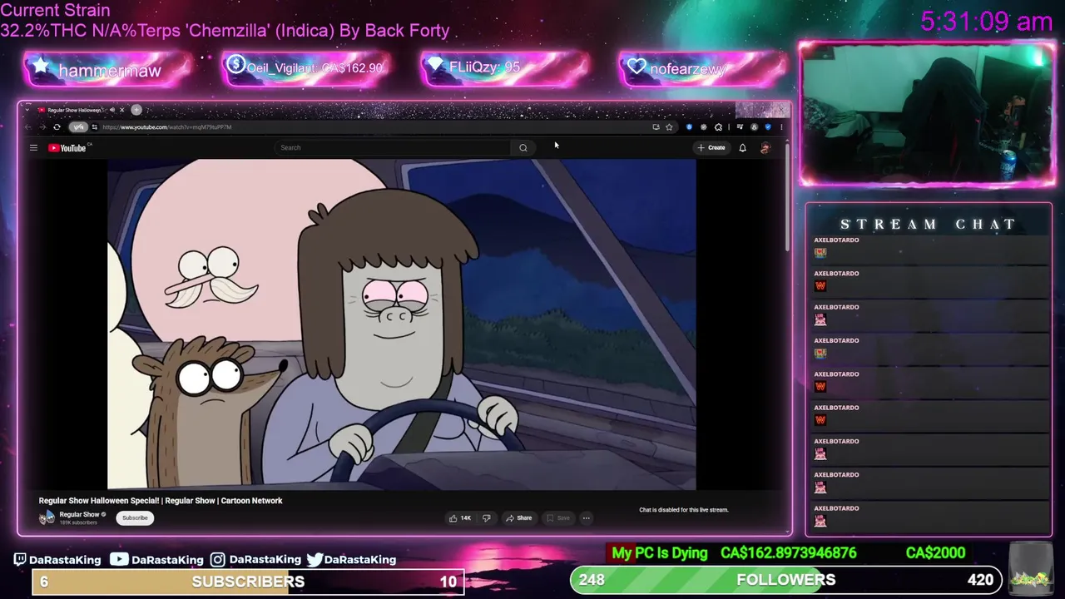Click the Instagram DaRastaKing handle
This screenshot has width=1065, height=599.
(x=255, y=560)
